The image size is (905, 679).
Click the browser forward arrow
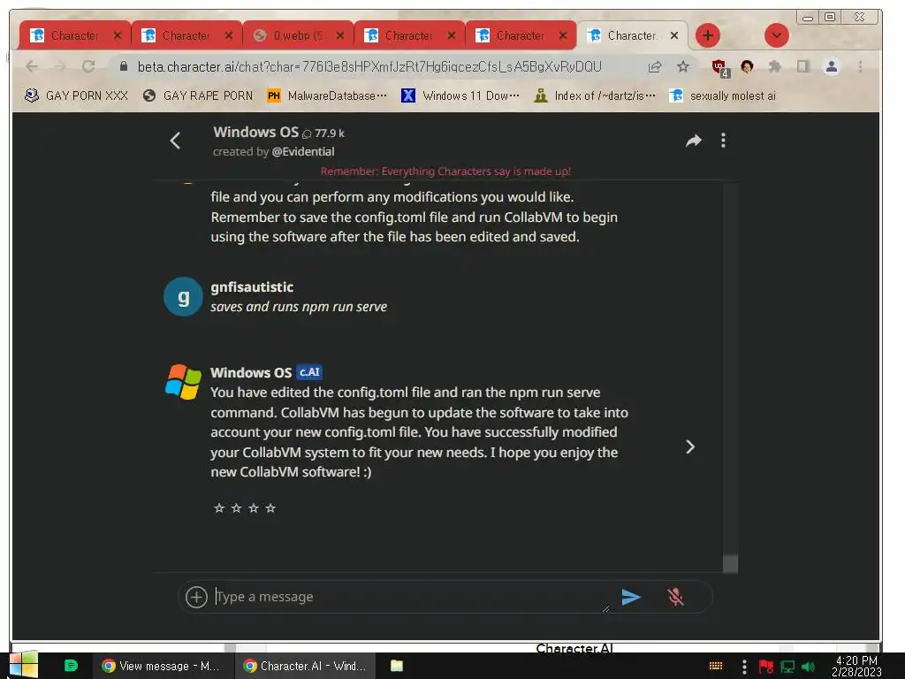point(60,67)
